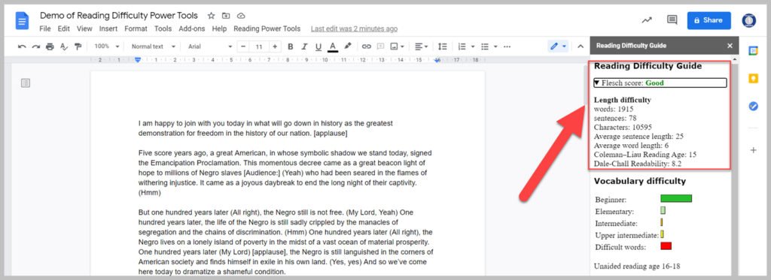Open the editing mode pencil dropdown
Screen dimensions: 771x280
pos(558,47)
